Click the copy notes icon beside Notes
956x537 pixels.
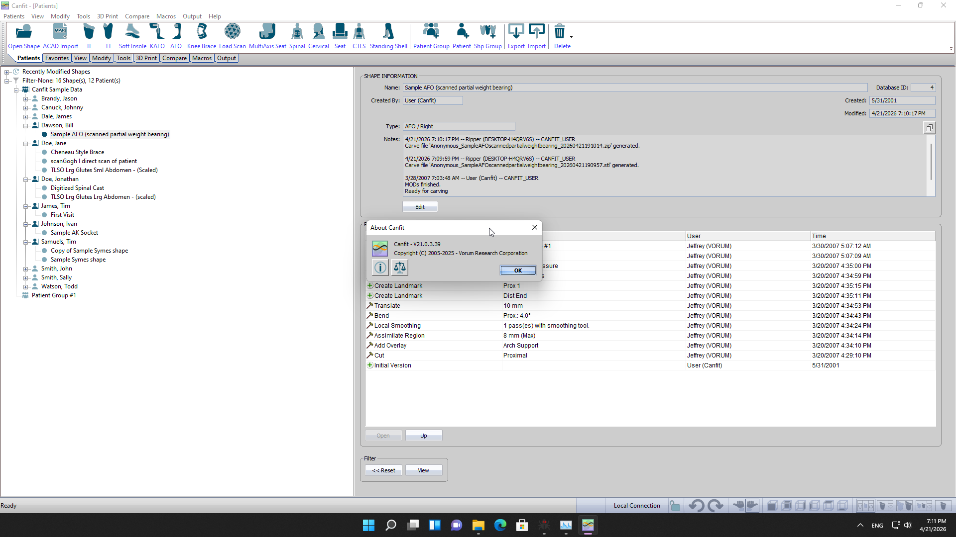pyautogui.click(x=929, y=128)
